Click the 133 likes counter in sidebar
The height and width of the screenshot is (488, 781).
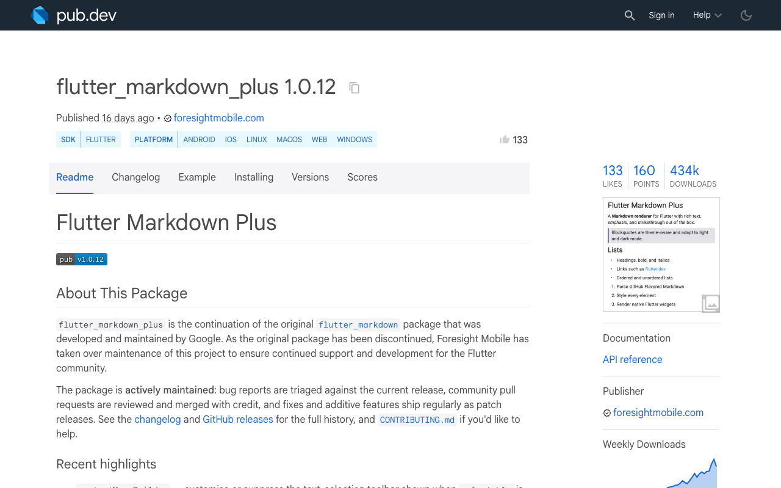(613, 176)
